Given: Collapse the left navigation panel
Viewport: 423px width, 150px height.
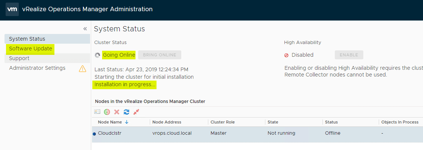Looking at the screenshot, I should tap(85, 29).
